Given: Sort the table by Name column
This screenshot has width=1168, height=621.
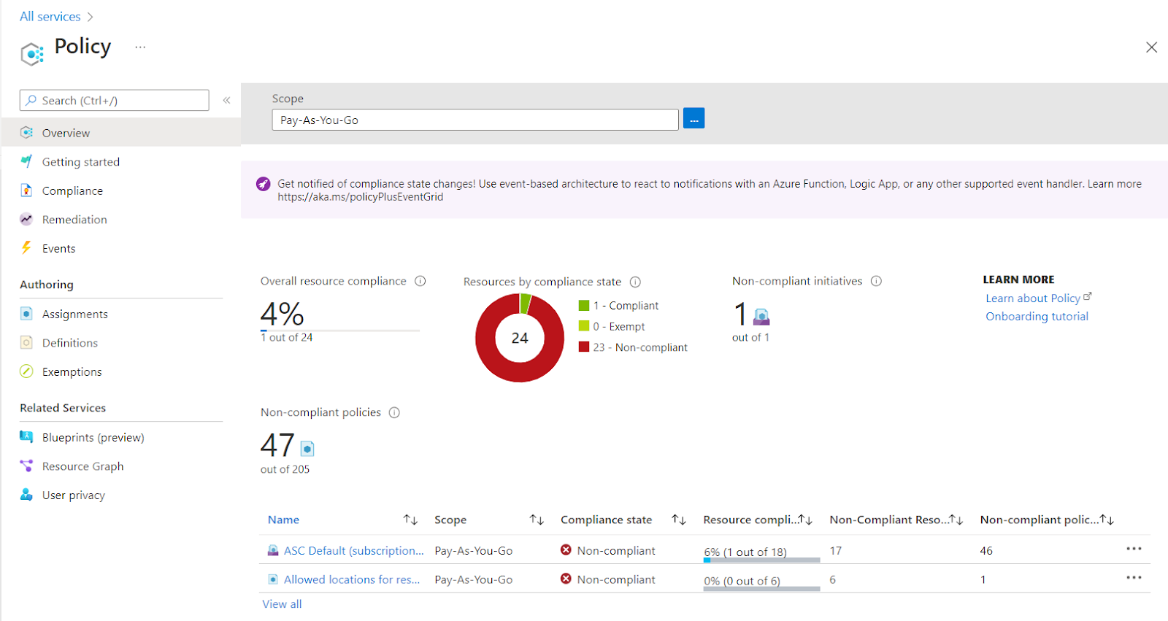Looking at the screenshot, I should click(410, 520).
